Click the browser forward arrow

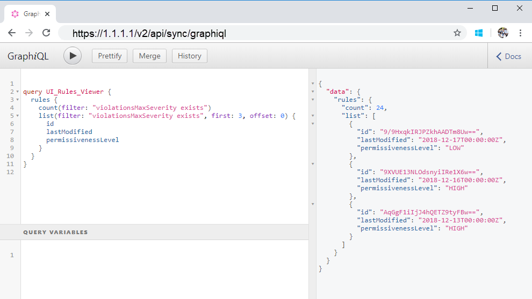(29, 33)
